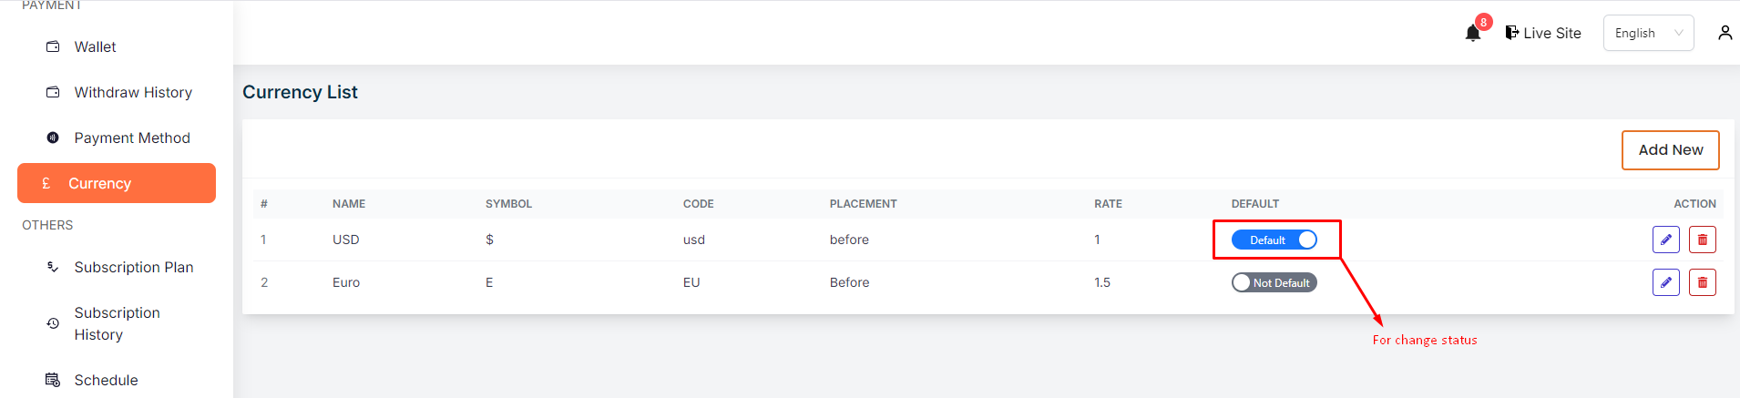Click the Schedule calendar icon

pyautogui.click(x=53, y=380)
